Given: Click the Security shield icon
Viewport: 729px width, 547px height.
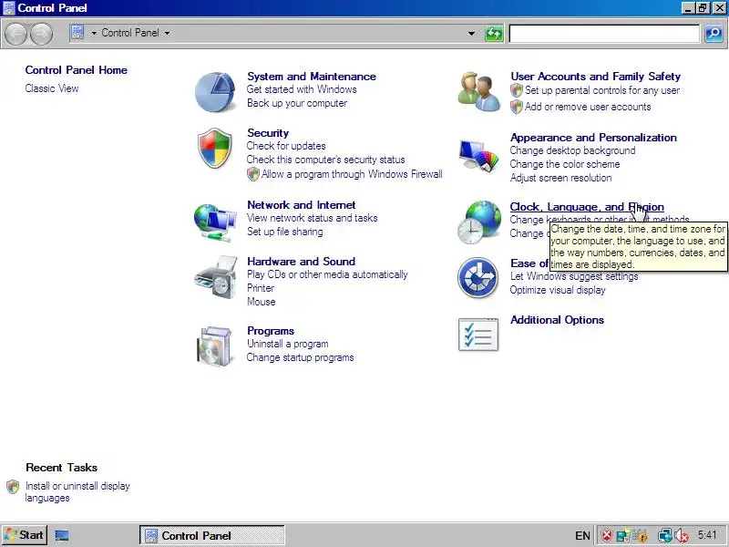Looking at the screenshot, I should pyautogui.click(x=214, y=148).
